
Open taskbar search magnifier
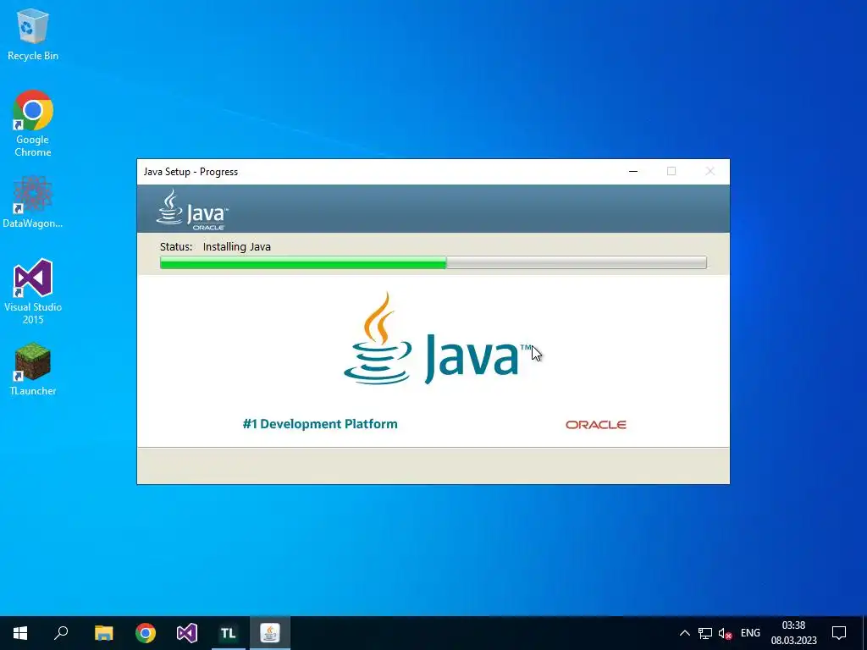[61, 633]
